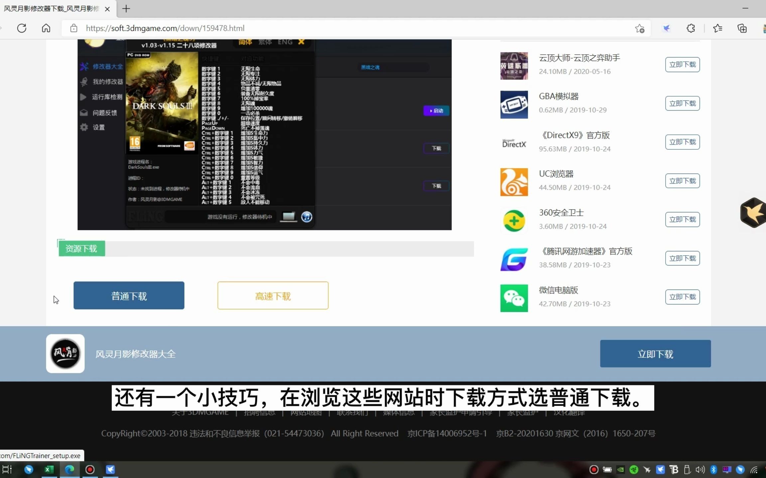This screenshot has width=766, height=478.
Task: Click the Dark Souls III trainer screenshot
Action: tap(264, 134)
